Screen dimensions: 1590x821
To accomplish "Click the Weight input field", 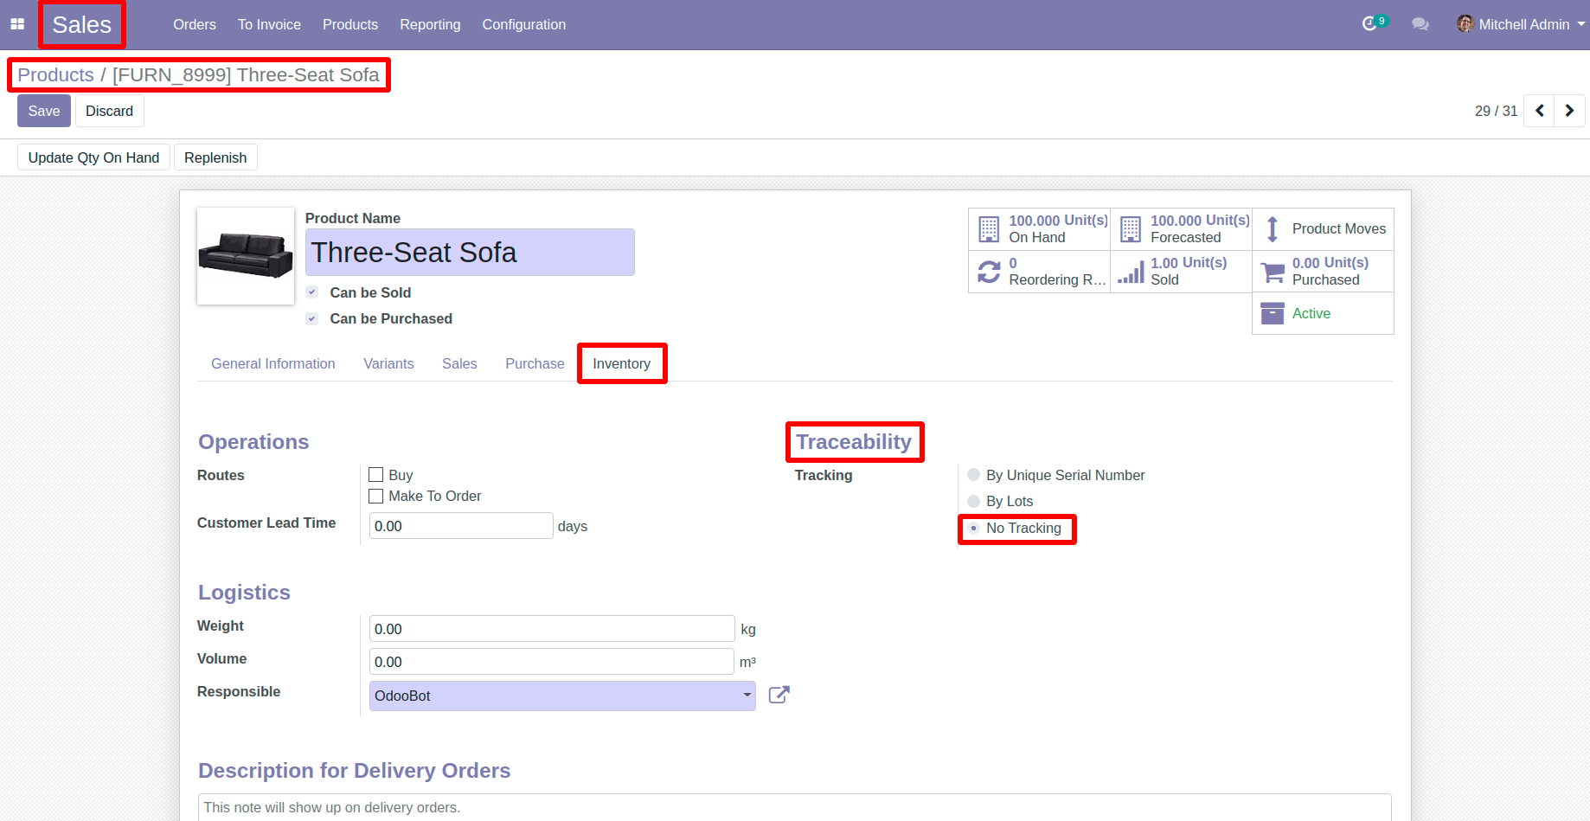I will point(552,629).
